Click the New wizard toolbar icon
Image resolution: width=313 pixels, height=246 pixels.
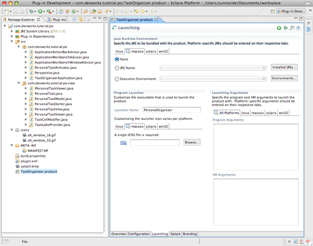(x=7, y=11)
